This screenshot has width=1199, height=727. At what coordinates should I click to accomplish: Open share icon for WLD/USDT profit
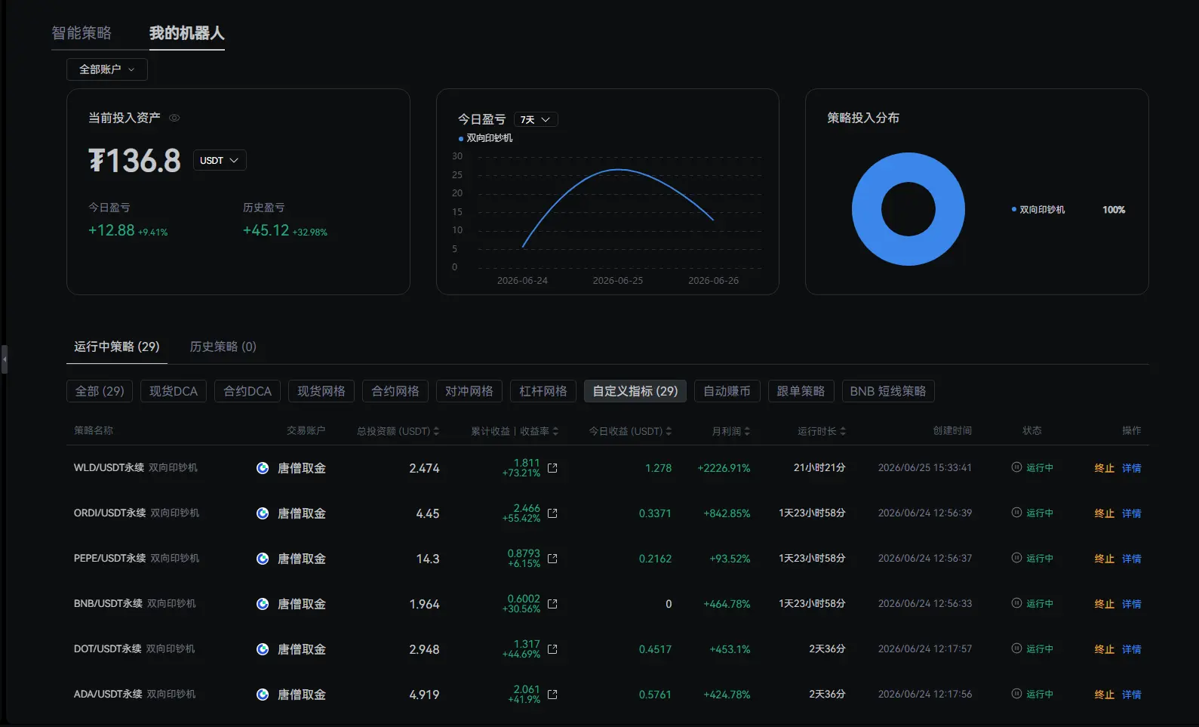tap(552, 468)
